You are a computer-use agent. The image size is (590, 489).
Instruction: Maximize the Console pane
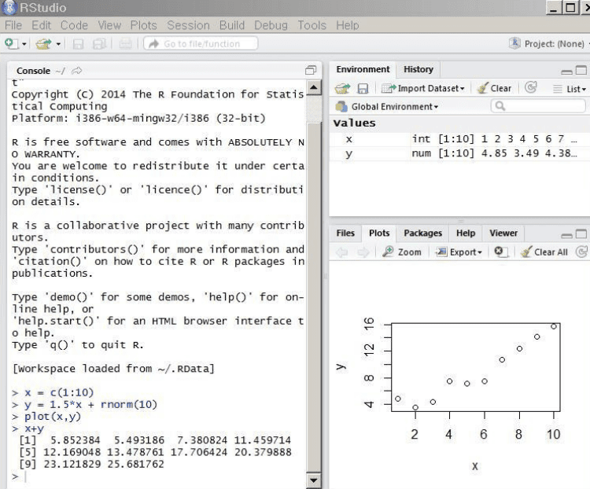coord(310,70)
